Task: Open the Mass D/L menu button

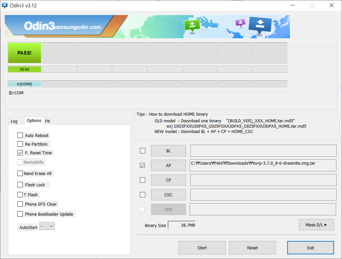Action: (316, 225)
